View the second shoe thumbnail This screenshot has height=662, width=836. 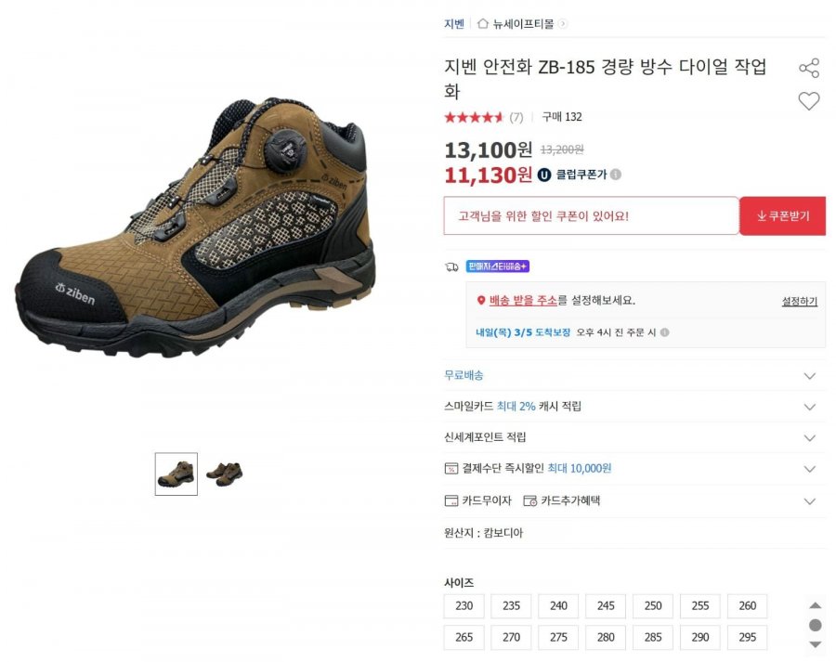coord(224,474)
